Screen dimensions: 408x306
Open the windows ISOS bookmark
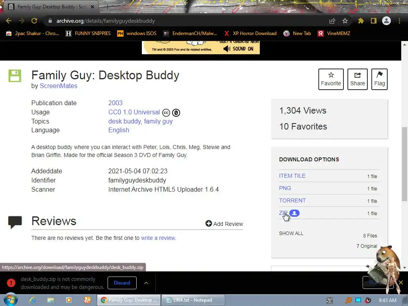click(137, 33)
